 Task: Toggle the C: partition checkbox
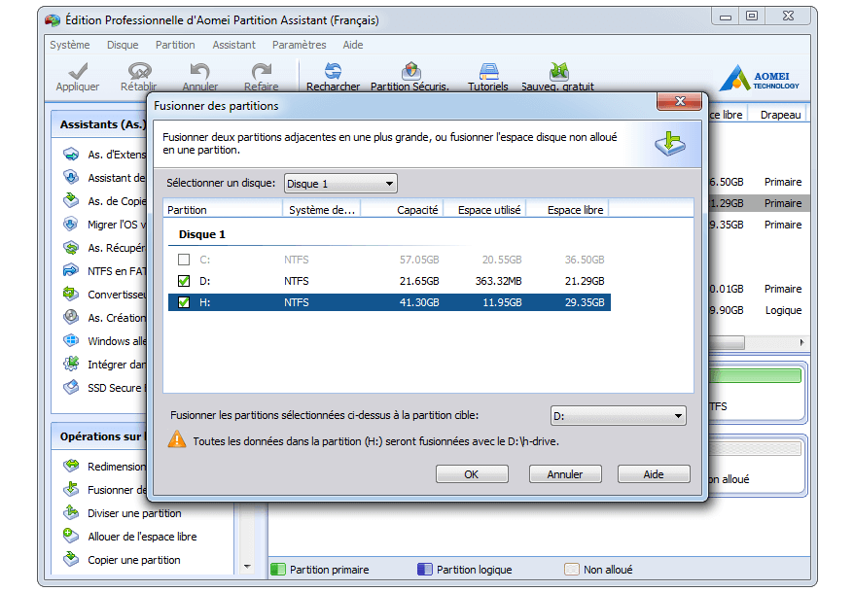tap(184, 260)
